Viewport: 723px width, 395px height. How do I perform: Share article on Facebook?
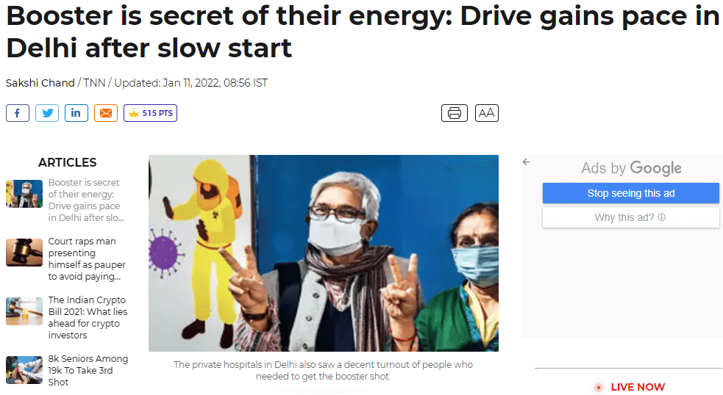pyautogui.click(x=18, y=113)
